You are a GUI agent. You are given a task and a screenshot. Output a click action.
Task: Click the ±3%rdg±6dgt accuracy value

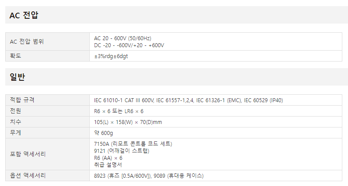[x=111, y=56]
